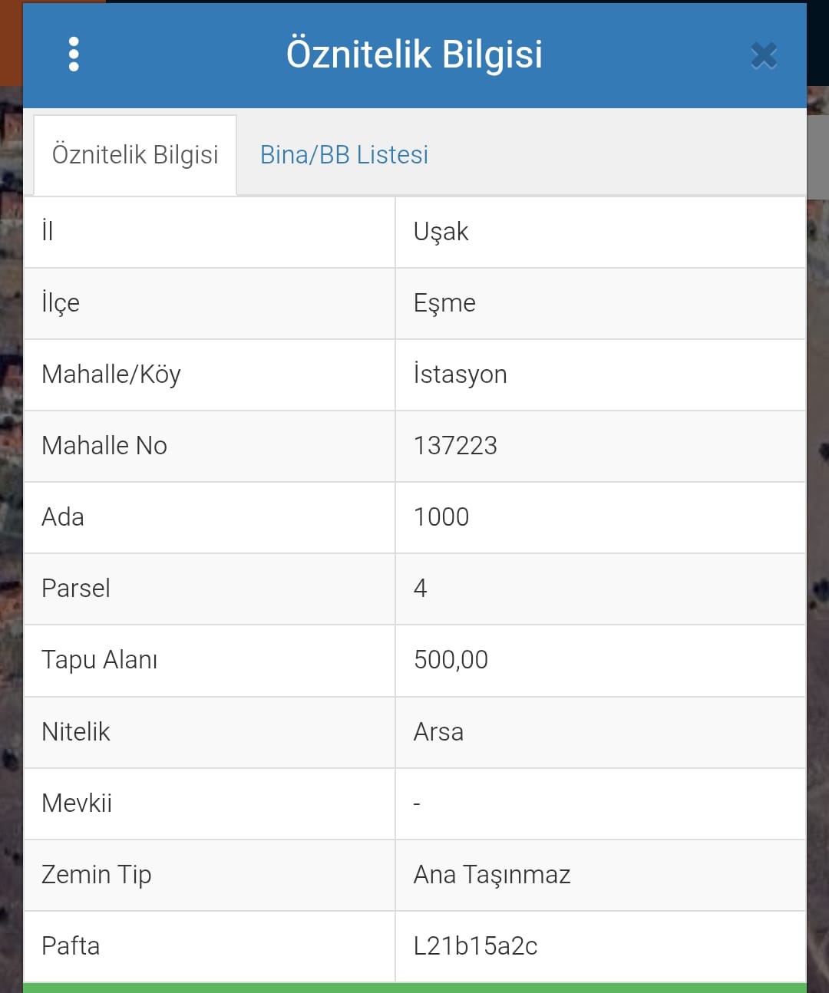Click the Tapu Alanı label
Viewport: 829px width, 993px height.
point(100,660)
